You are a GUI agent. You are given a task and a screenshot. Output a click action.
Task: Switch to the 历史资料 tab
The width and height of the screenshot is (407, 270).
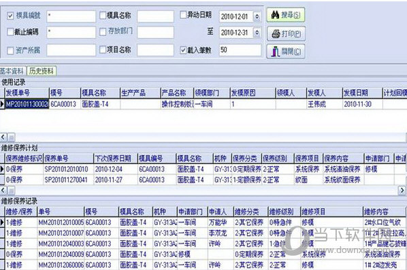(42, 71)
